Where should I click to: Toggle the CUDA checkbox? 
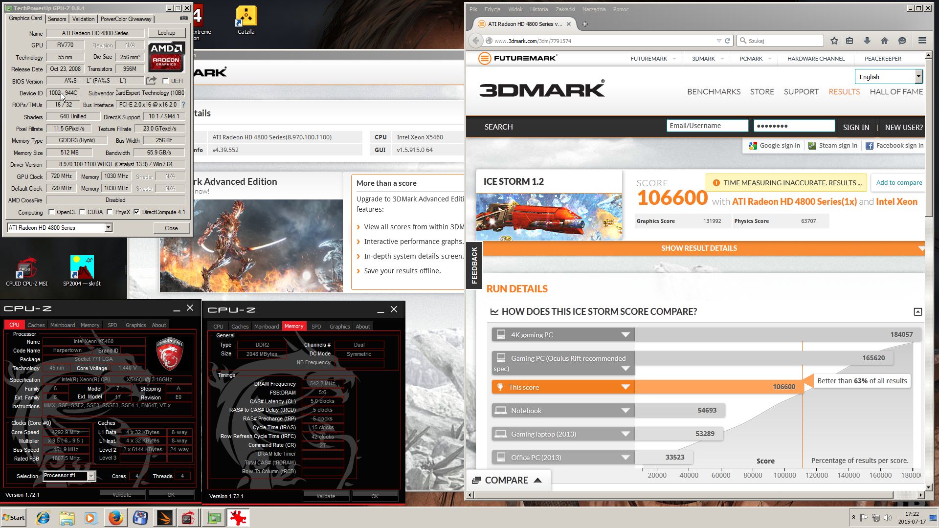pos(82,212)
